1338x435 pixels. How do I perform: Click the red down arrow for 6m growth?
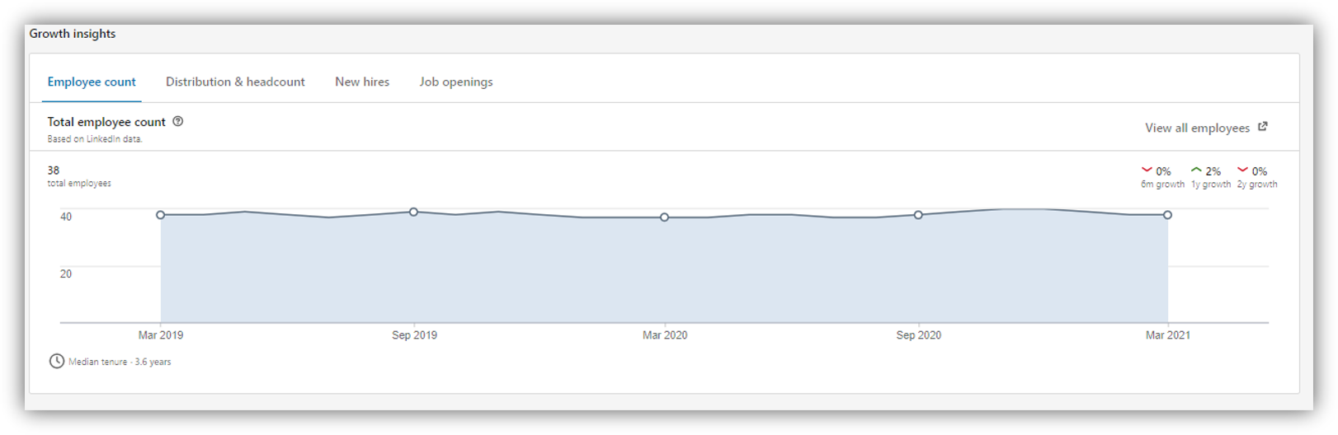1147,171
